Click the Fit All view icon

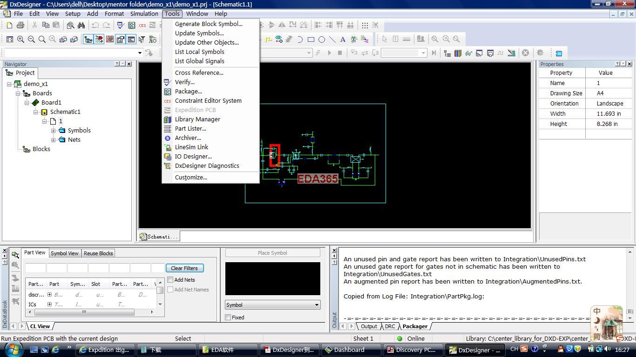(x=10, y=40)
